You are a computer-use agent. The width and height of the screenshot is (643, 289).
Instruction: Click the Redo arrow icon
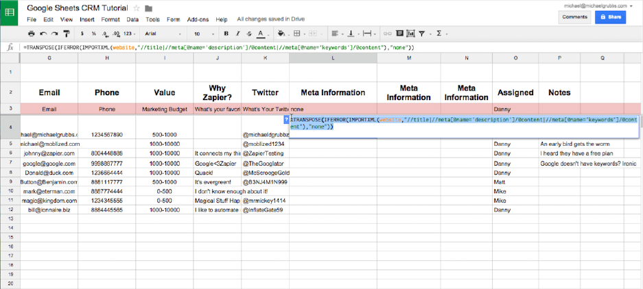pos(54,34)
